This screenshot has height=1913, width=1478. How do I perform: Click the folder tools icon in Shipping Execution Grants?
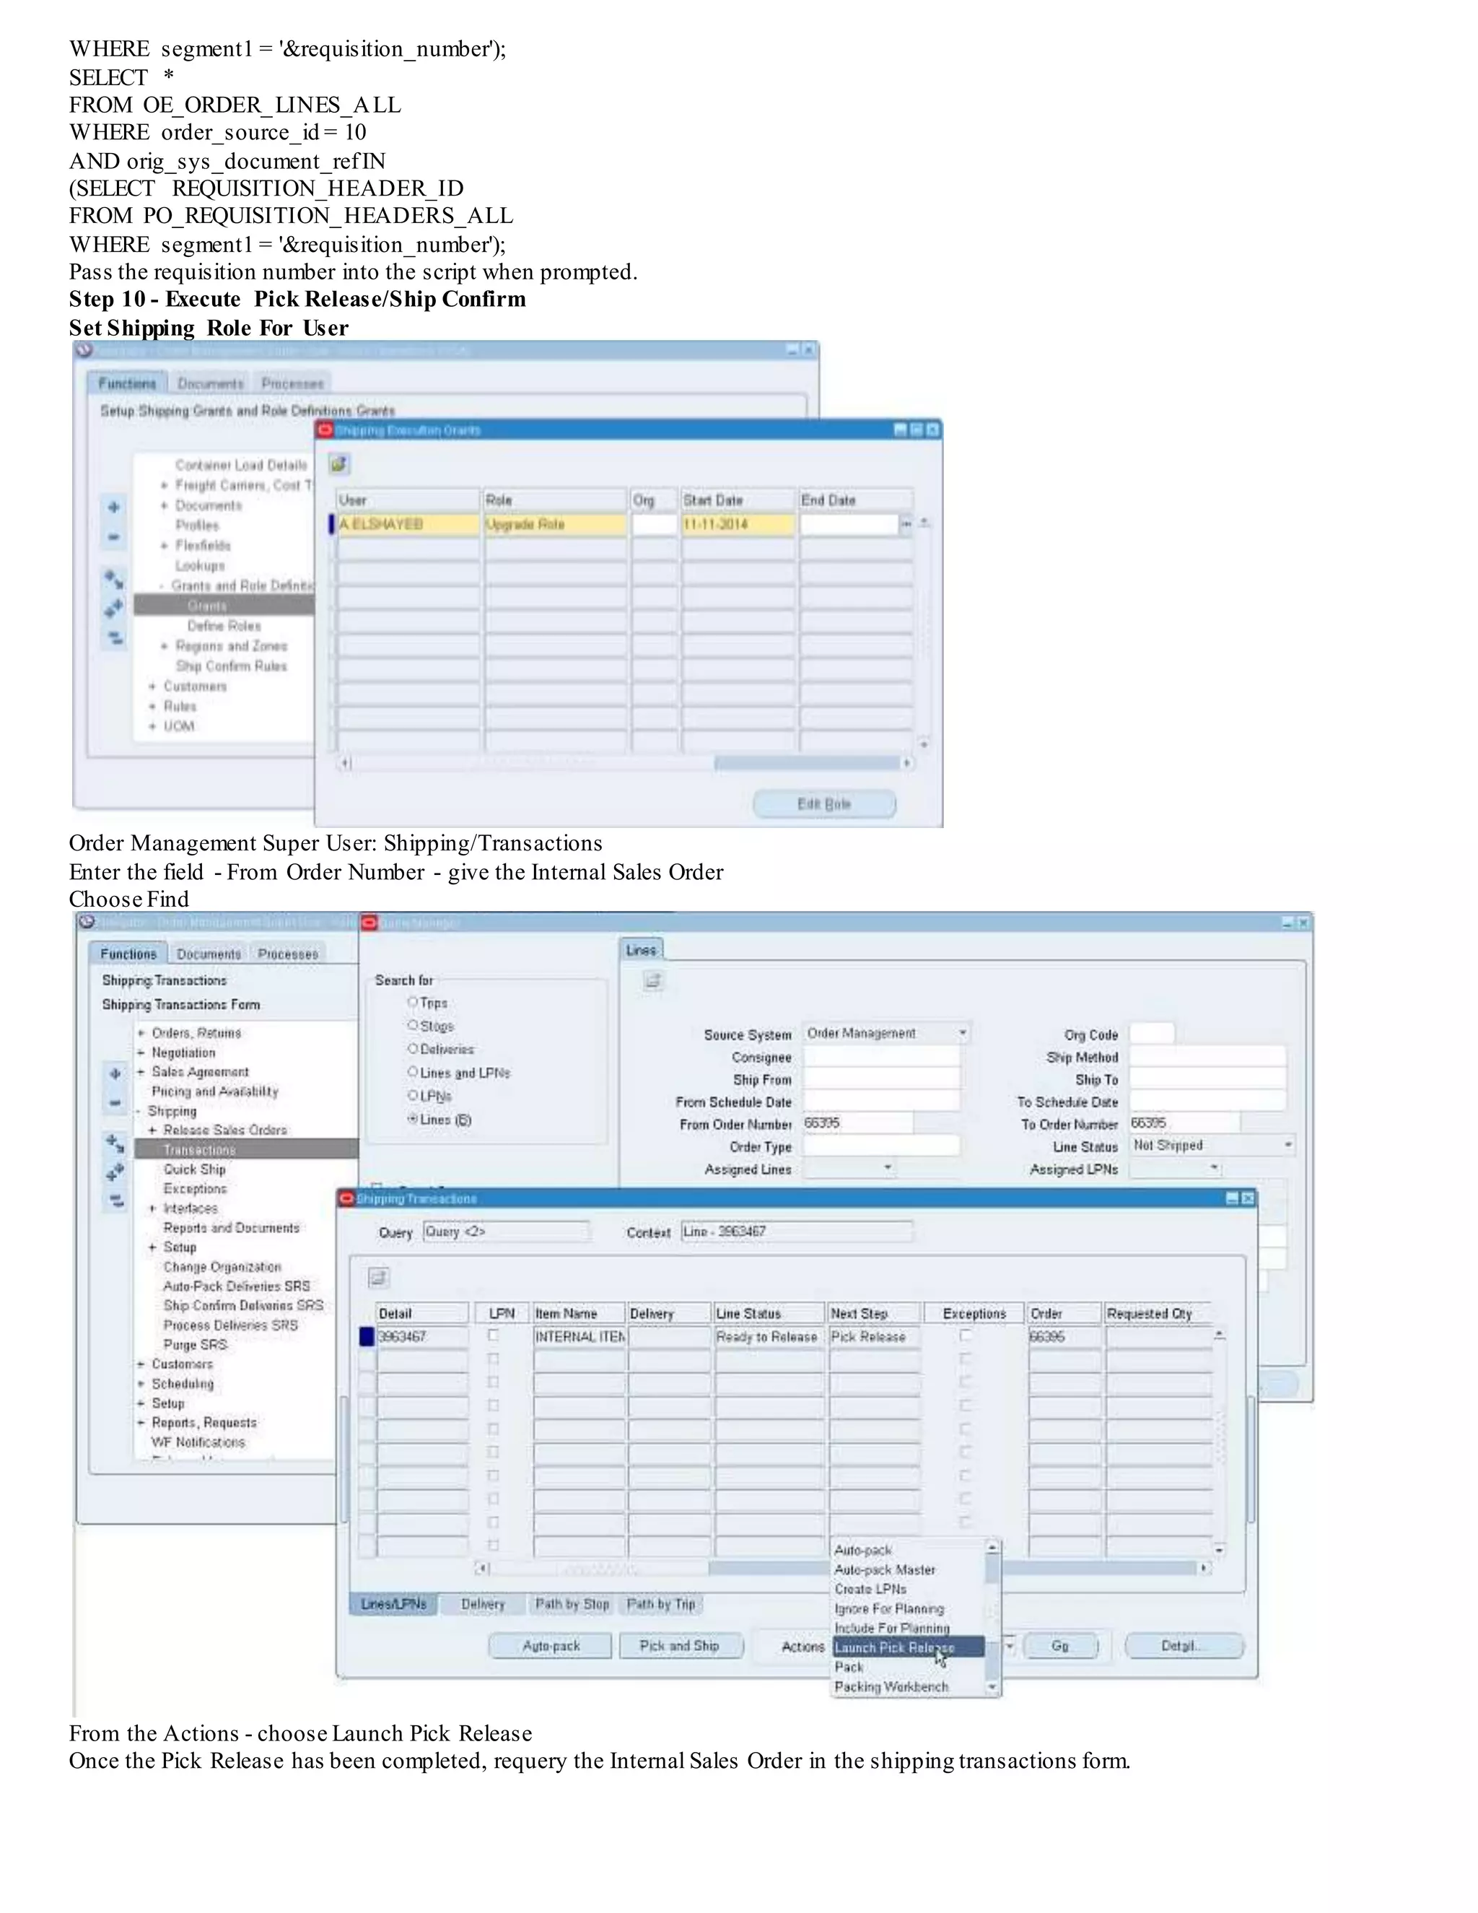340,463
